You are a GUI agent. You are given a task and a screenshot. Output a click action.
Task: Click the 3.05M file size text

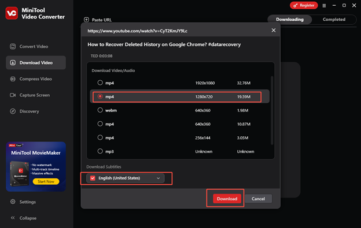pos(242,138)
